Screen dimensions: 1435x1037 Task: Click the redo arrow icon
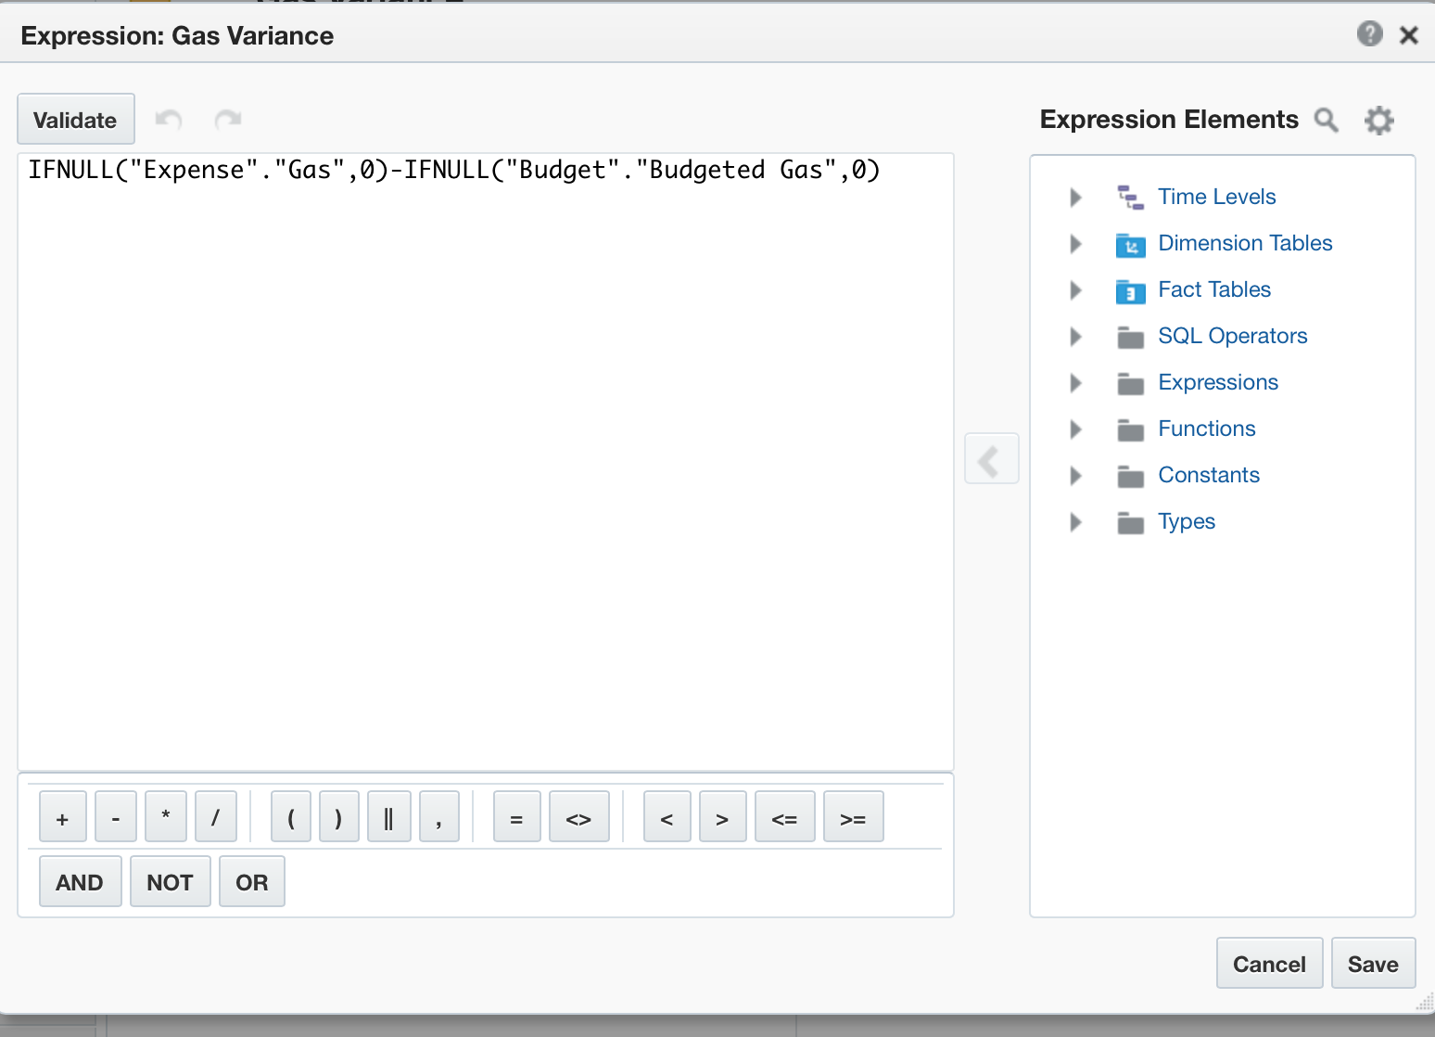click(x=227, y=119)
